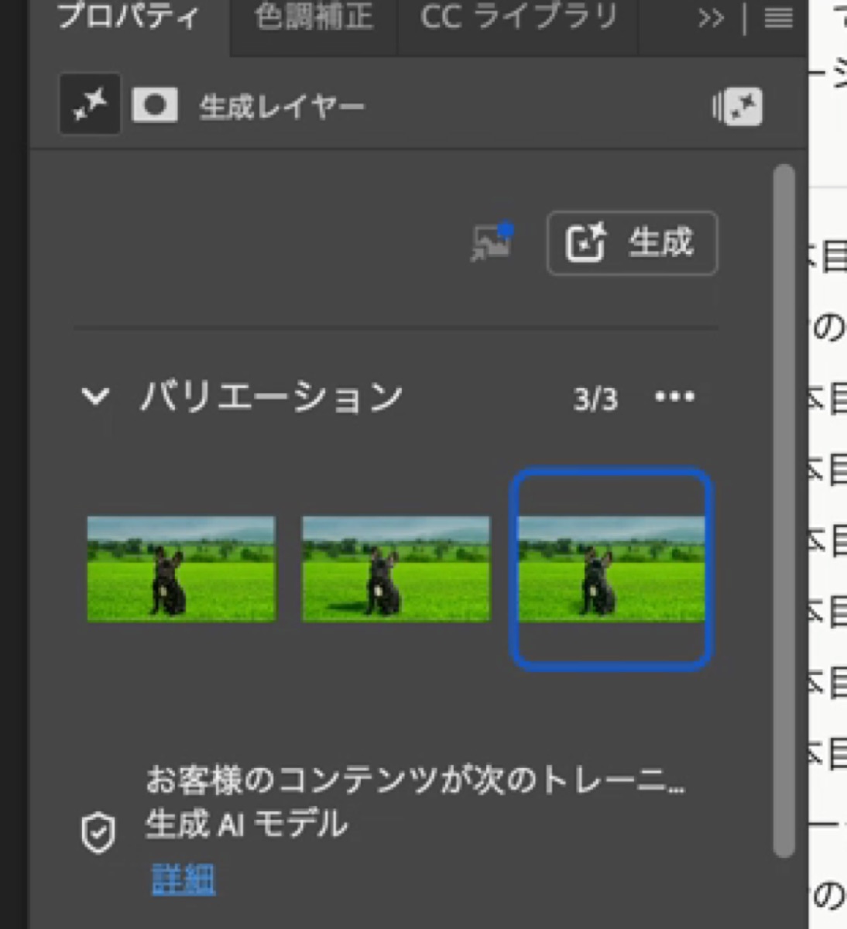The image size is (847, 929).
Task: Click the sparkle icon beside 生成レイヤー header
Action: 738,108
